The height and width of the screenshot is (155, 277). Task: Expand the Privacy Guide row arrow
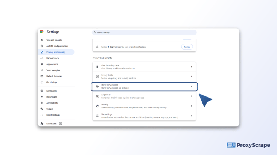click(x=191, y=77)
